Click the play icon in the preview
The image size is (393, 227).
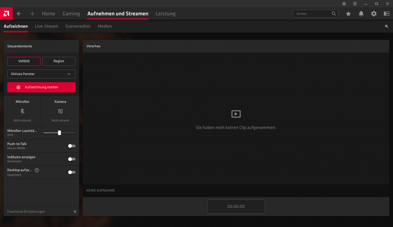(x=236, y=114)
